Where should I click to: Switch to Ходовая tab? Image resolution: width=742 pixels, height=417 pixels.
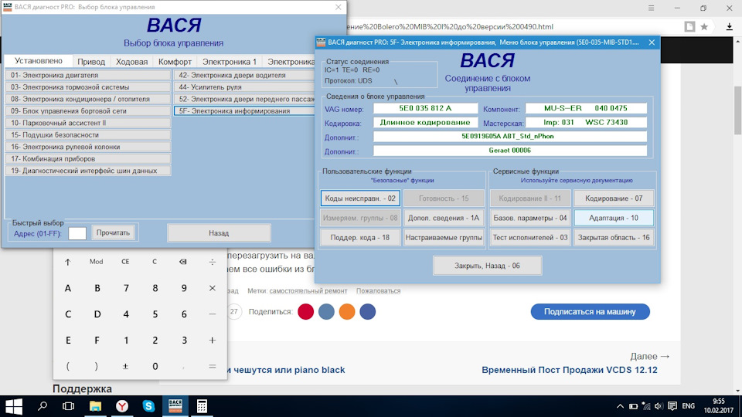pos(131,62)
